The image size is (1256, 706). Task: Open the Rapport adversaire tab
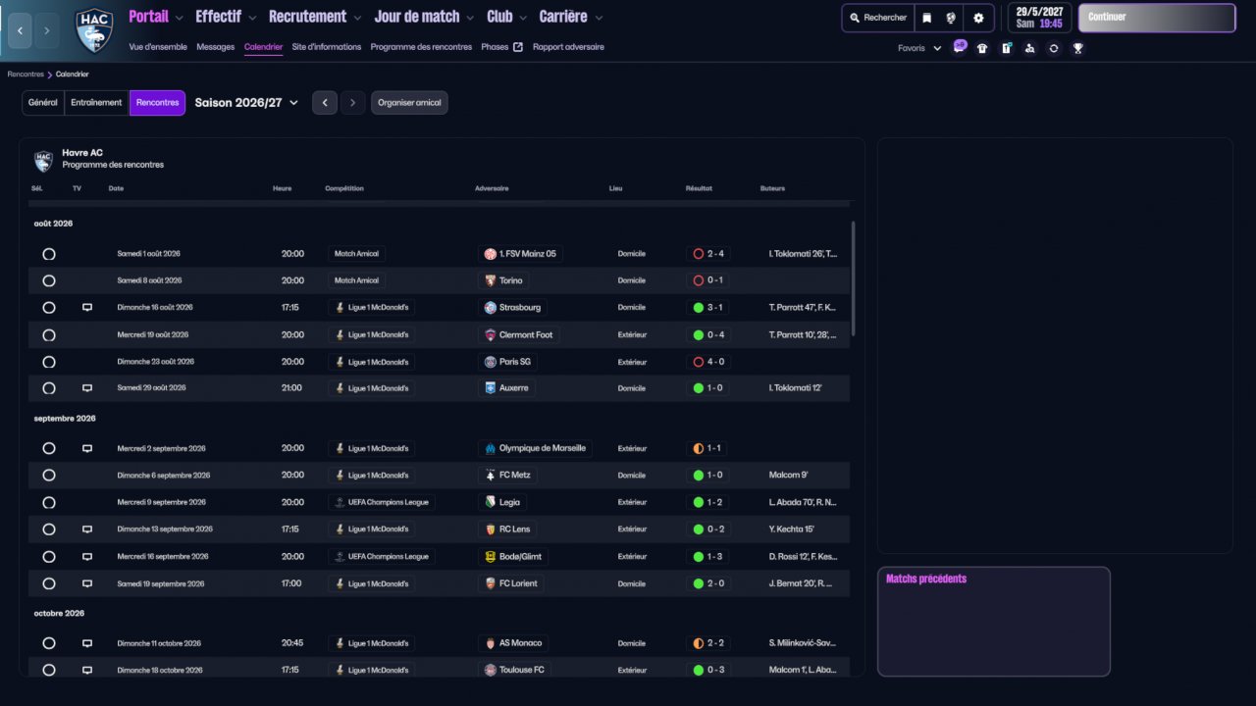(x=568, y=47)
